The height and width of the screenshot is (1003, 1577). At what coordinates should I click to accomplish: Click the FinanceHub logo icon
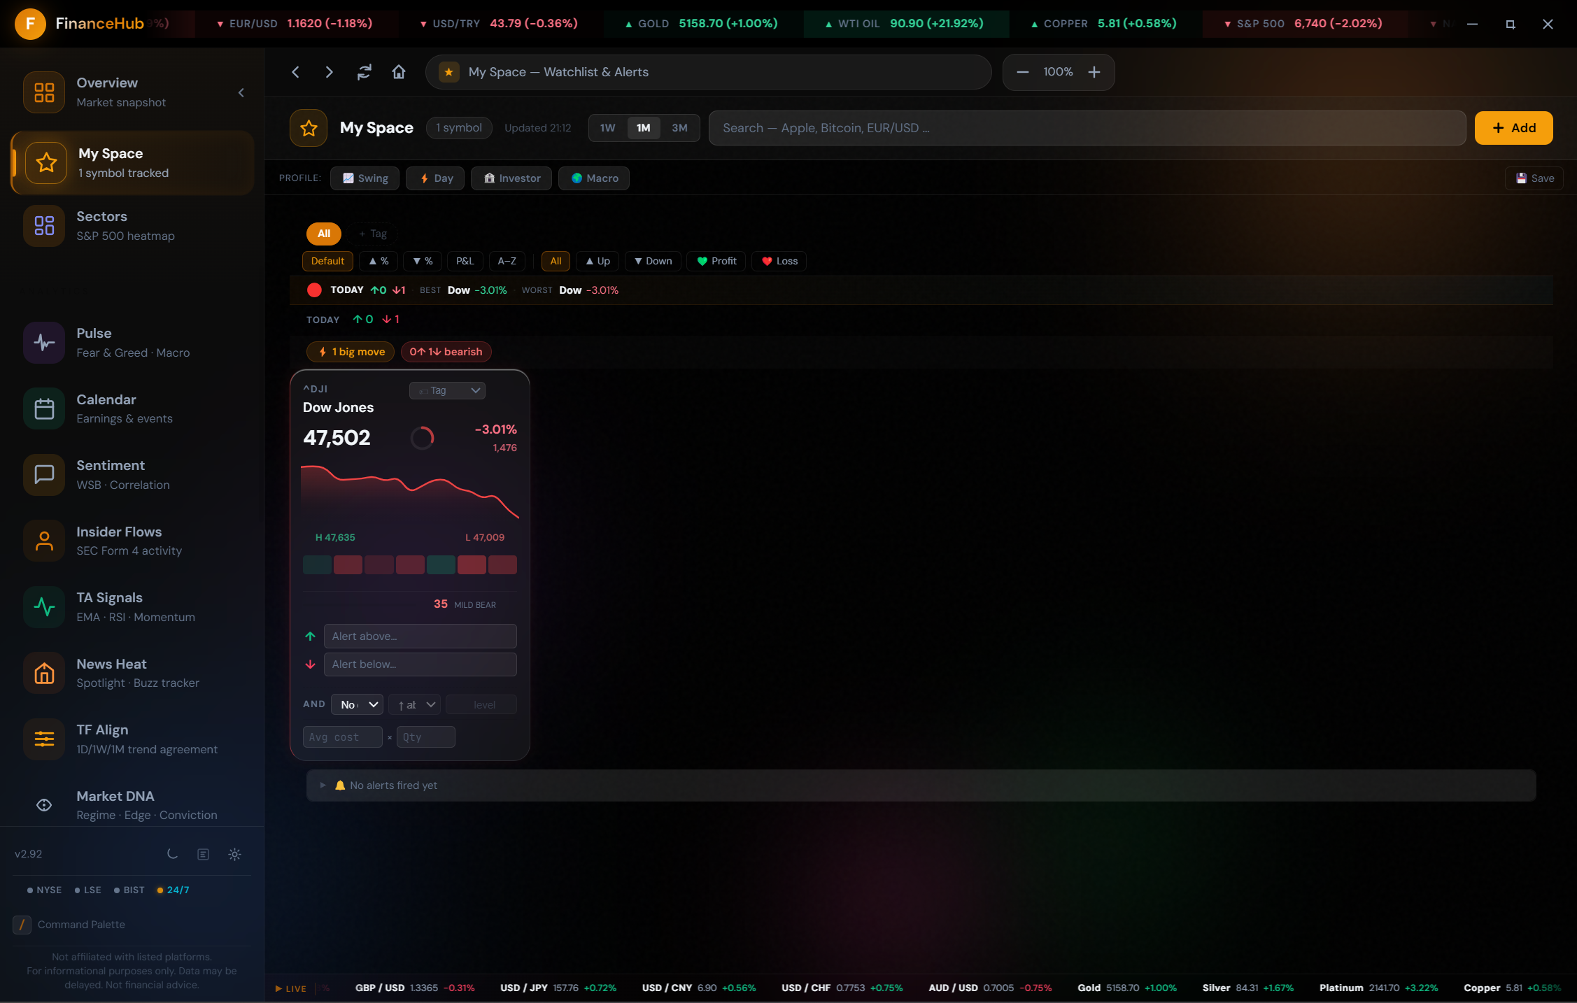tap(30, 24)
